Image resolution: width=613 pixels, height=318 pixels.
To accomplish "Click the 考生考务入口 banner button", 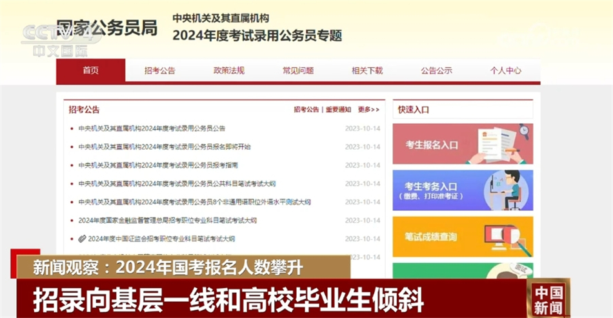I will point(463,190).
